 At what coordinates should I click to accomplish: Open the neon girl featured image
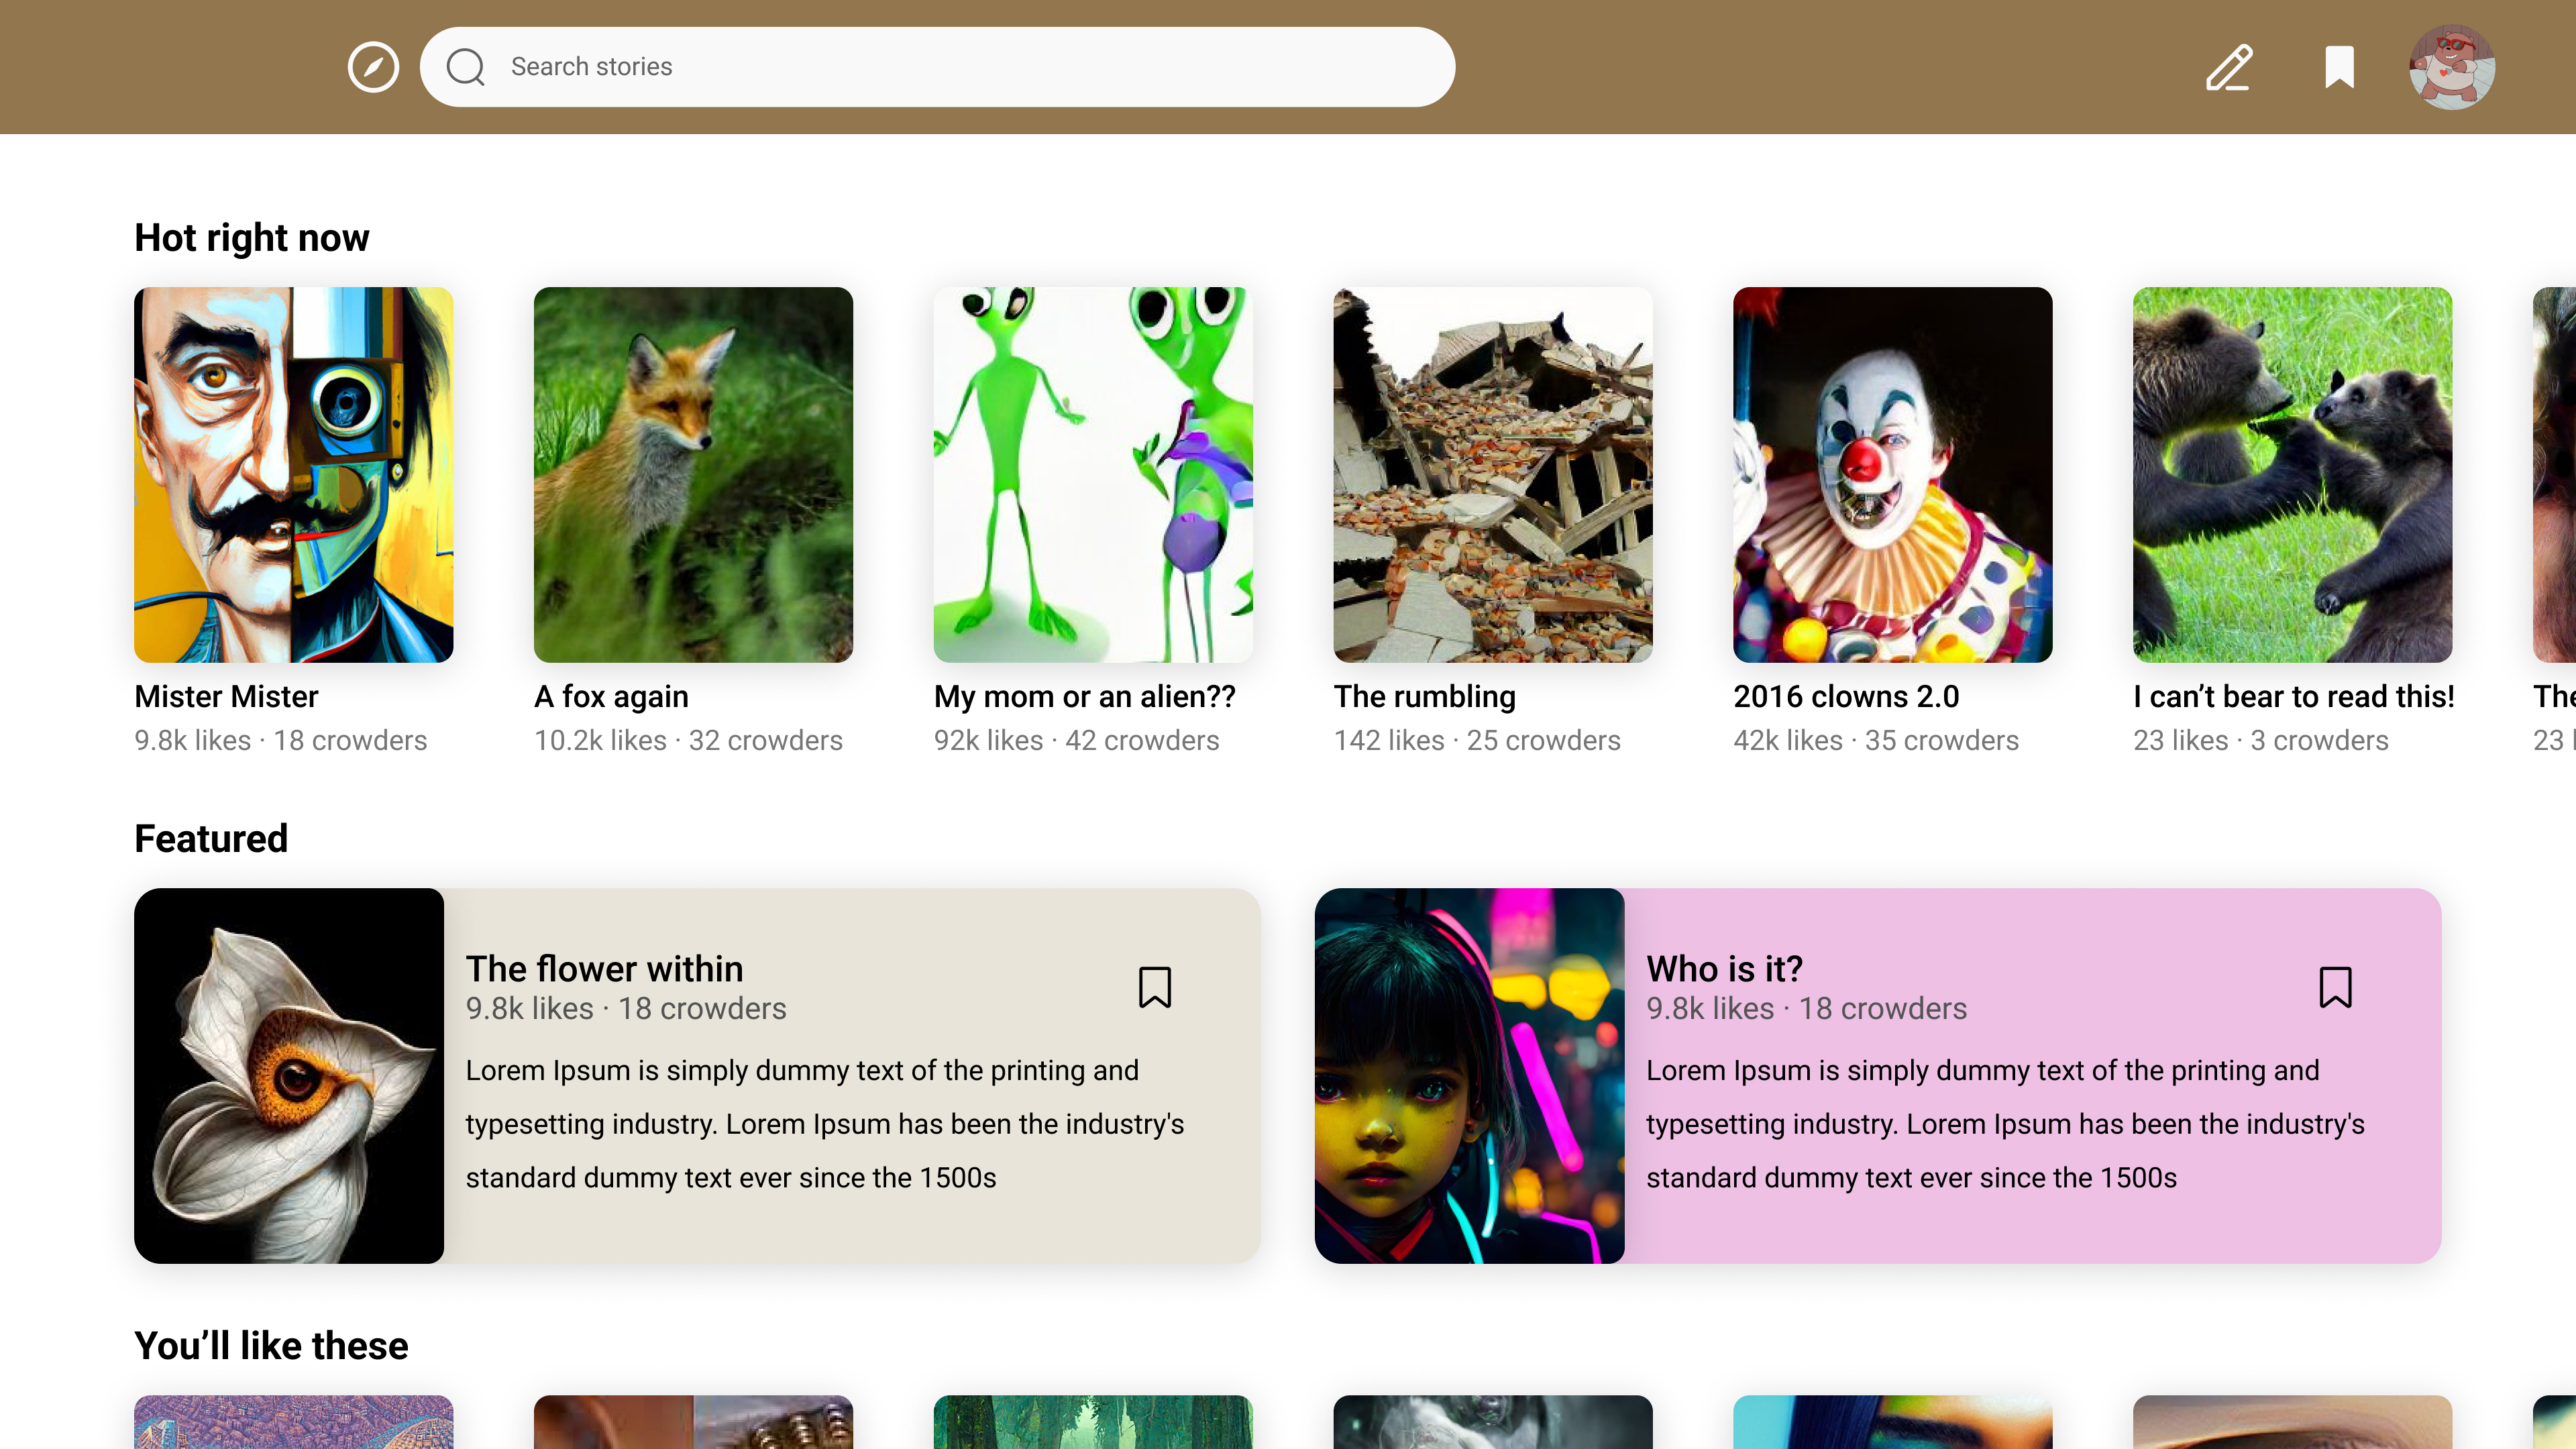(x=1469, y=1075)
